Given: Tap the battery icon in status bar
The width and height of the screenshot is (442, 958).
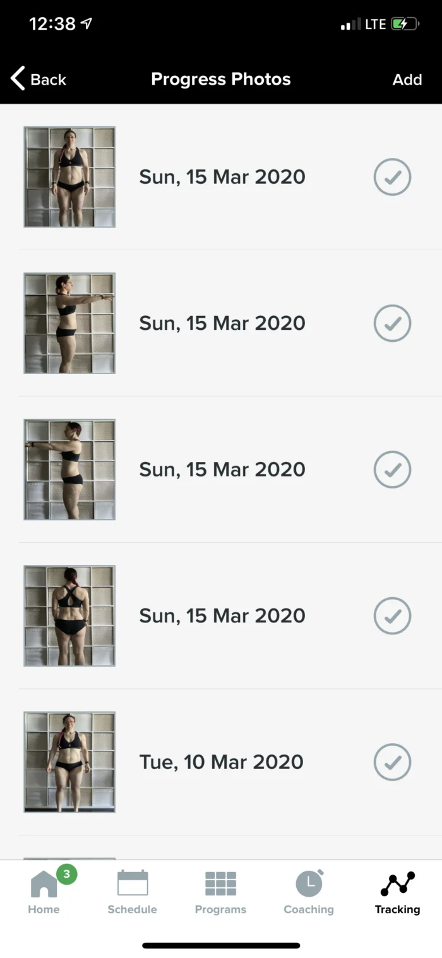Looking at the screenshot, I should (404, 25).
